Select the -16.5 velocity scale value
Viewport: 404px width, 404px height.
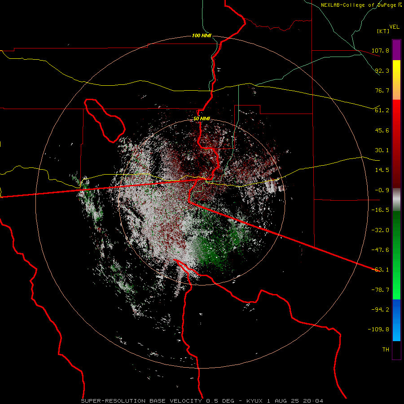(x=380, y=210)
